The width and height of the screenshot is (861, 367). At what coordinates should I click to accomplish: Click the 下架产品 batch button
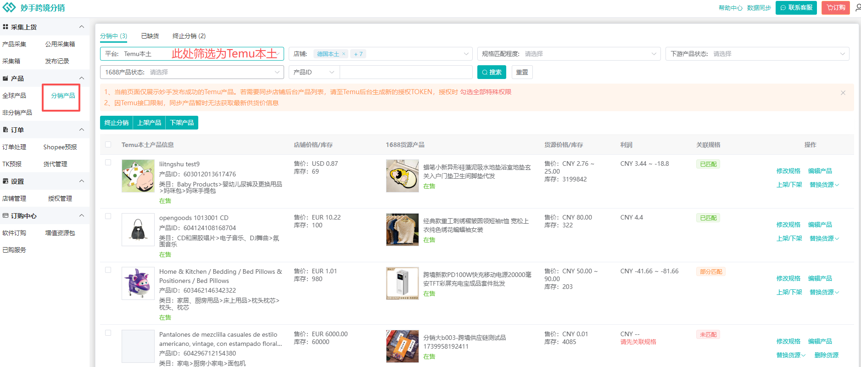[x=182, y=123]
